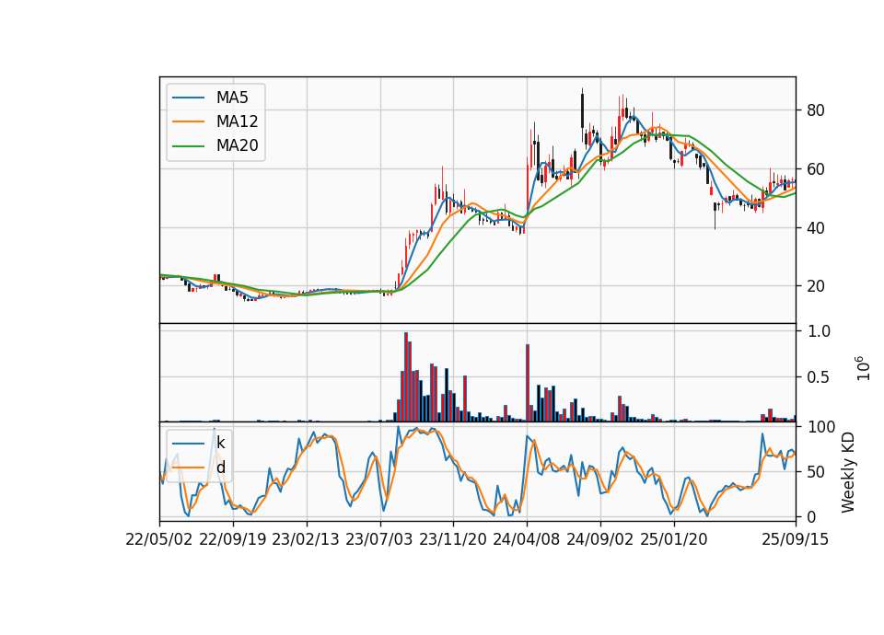Viewport: 884px width, 635px height.
Task: Click the price axis label 80
Action: click(816, 110)
